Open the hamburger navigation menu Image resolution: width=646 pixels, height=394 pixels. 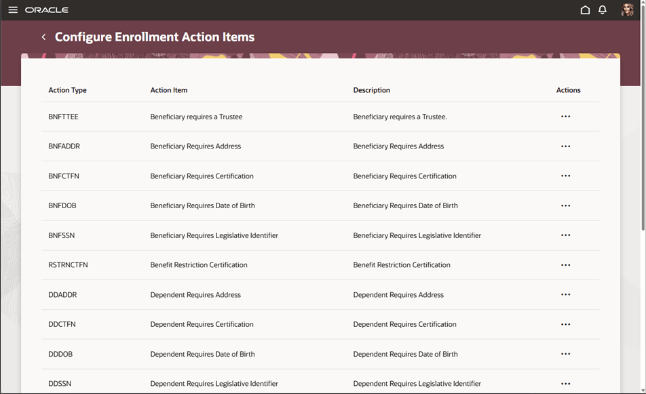13,9
